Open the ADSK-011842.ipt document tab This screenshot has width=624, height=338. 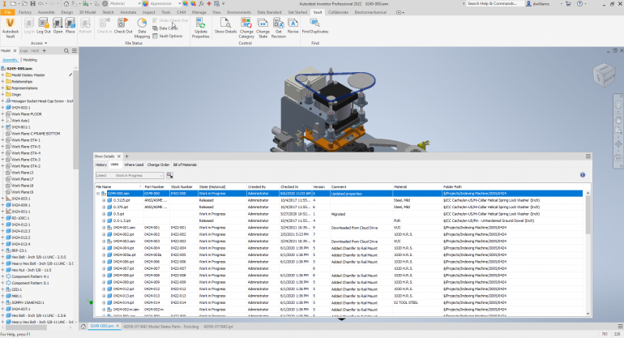[218, 327]
